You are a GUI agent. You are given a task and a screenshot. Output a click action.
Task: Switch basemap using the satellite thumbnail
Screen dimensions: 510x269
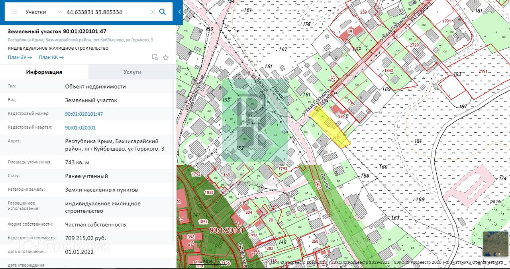click(496, 244)
